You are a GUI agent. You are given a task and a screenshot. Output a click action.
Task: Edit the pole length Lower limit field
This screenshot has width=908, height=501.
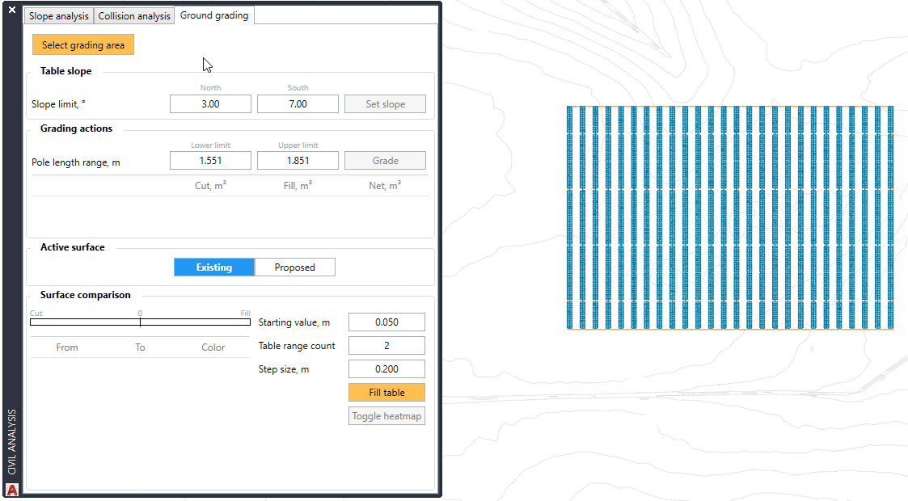coord(210,161)
